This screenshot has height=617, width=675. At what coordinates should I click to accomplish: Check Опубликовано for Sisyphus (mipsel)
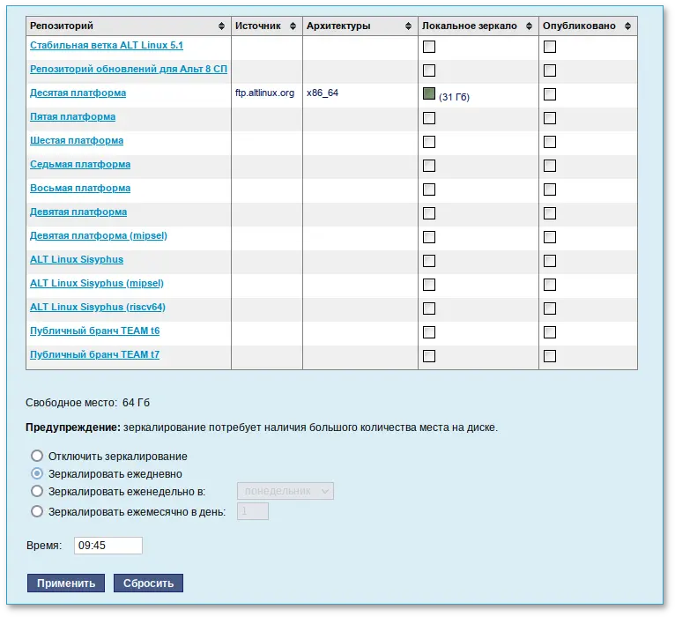pos(550,285)
